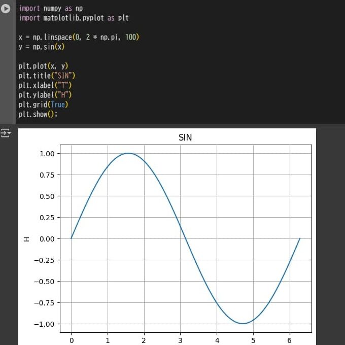Click the sine curve plot output

[186, 238]
